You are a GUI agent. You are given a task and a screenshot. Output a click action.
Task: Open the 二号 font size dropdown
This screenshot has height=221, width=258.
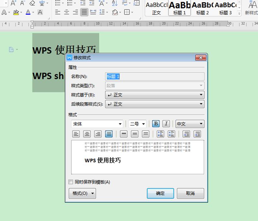[x=137, y=124]
